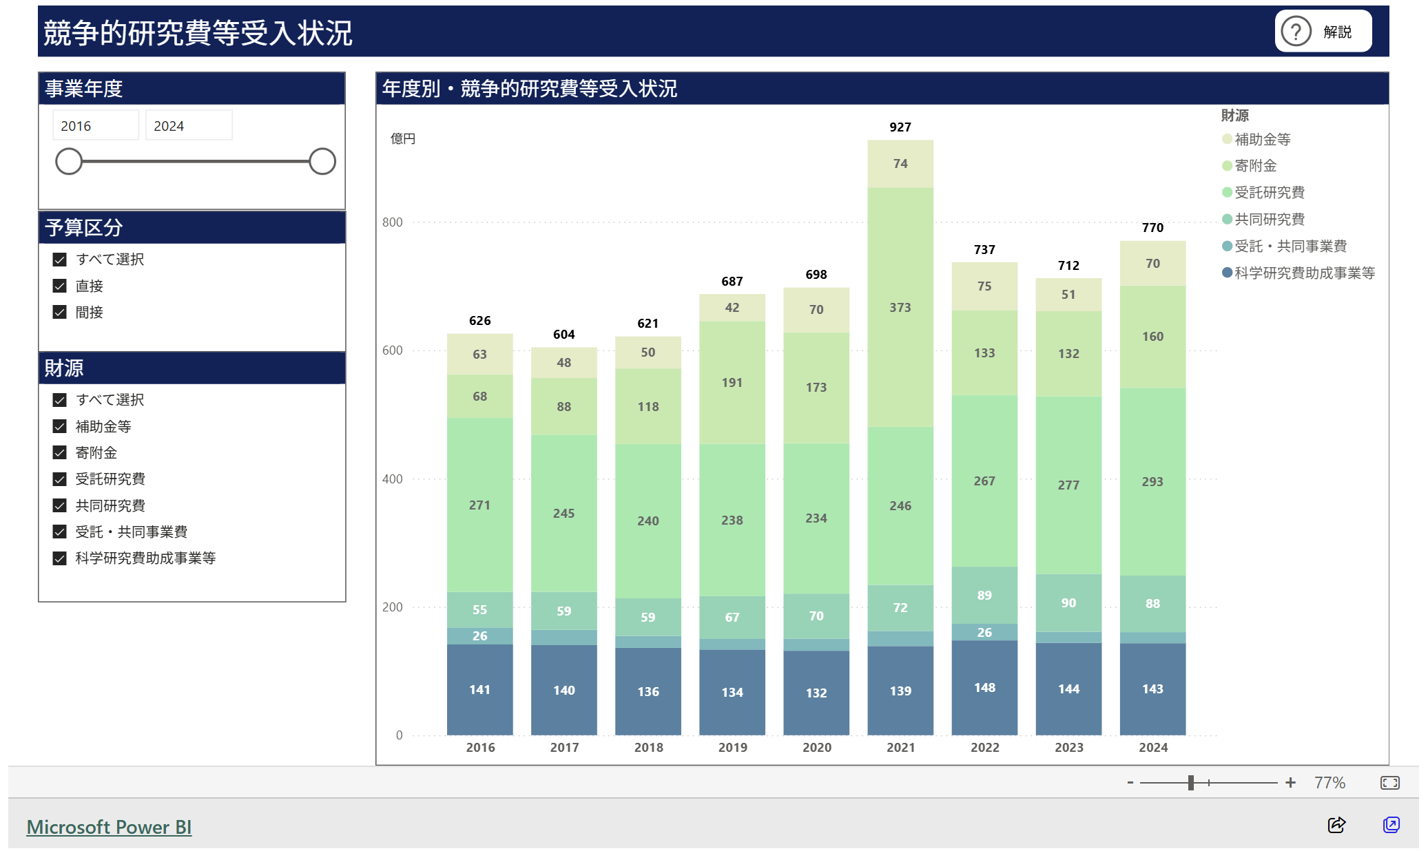
Task: Click 受託研究費 legend entry
Action: [x=1269, y=192]
